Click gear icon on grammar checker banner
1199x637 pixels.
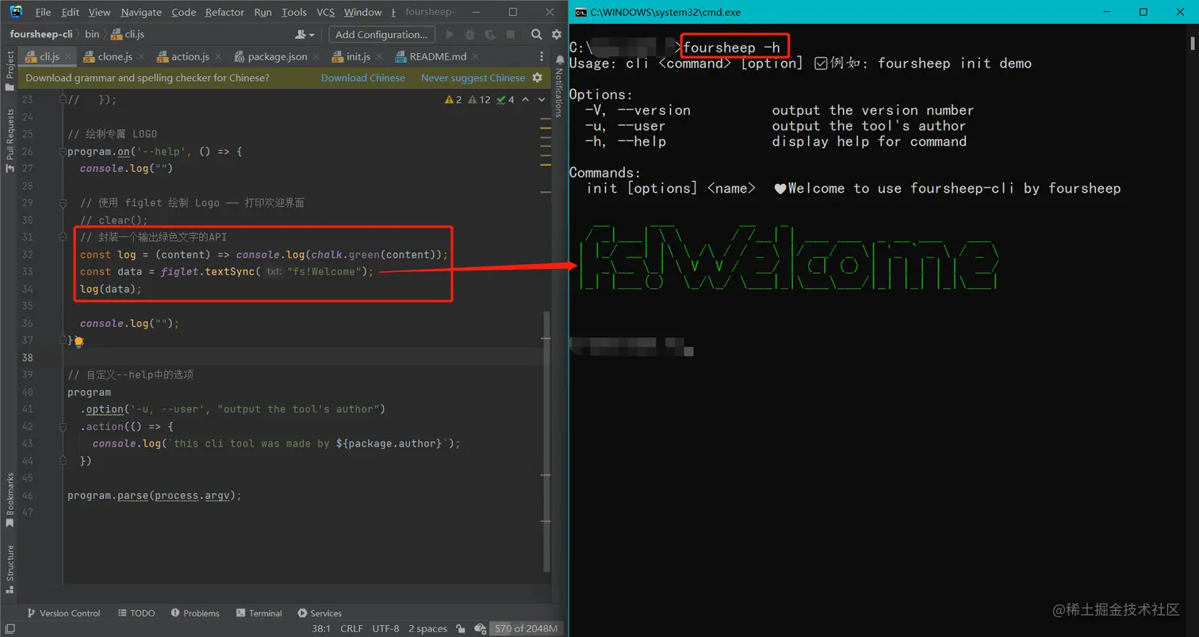pos(537,78)
